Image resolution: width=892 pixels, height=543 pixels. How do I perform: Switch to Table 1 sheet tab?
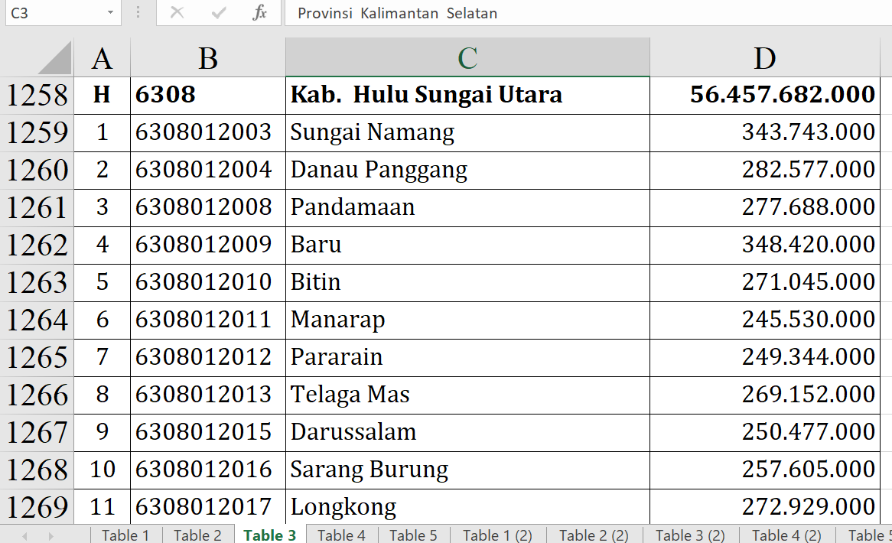tap(125, 535)
